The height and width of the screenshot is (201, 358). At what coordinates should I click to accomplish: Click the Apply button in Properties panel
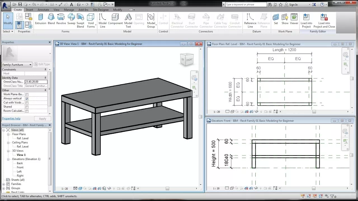click(x=42, y=118)
